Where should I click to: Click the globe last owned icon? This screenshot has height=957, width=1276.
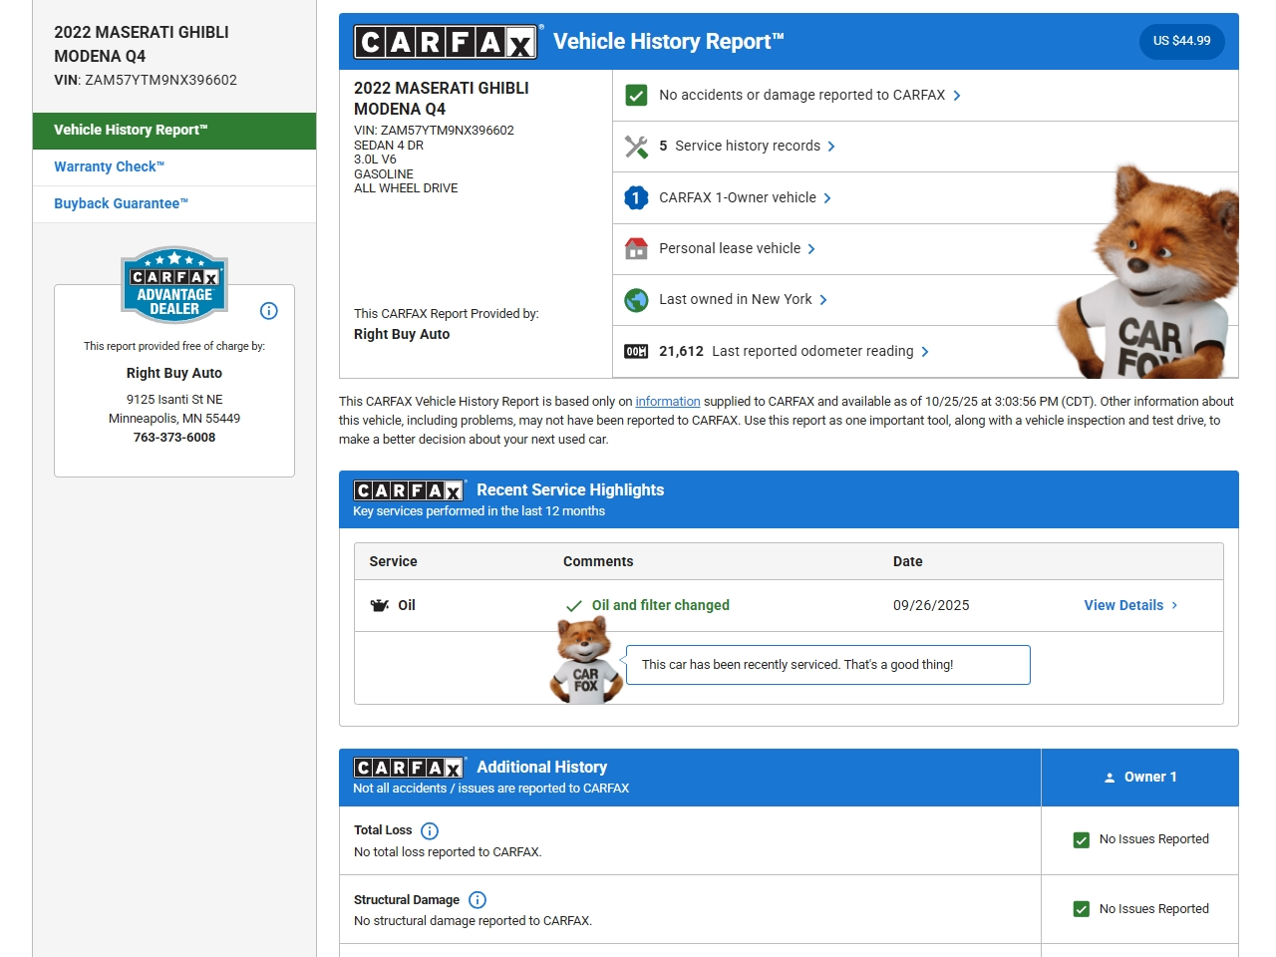coord(636,300)
